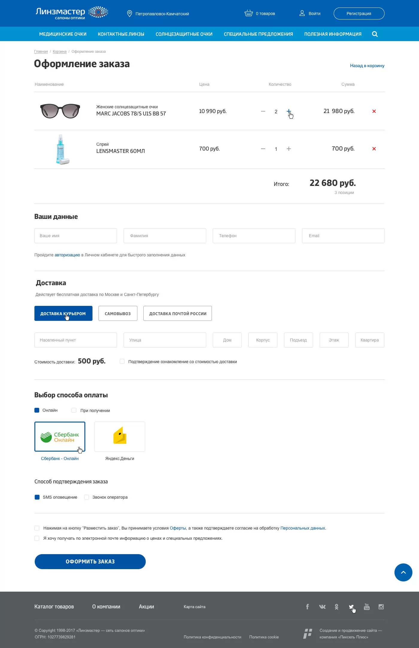Select Яндекс.Деньги payment tile
Screen dimensions: 419x648
pyautogui.click(x=120, y=437)
